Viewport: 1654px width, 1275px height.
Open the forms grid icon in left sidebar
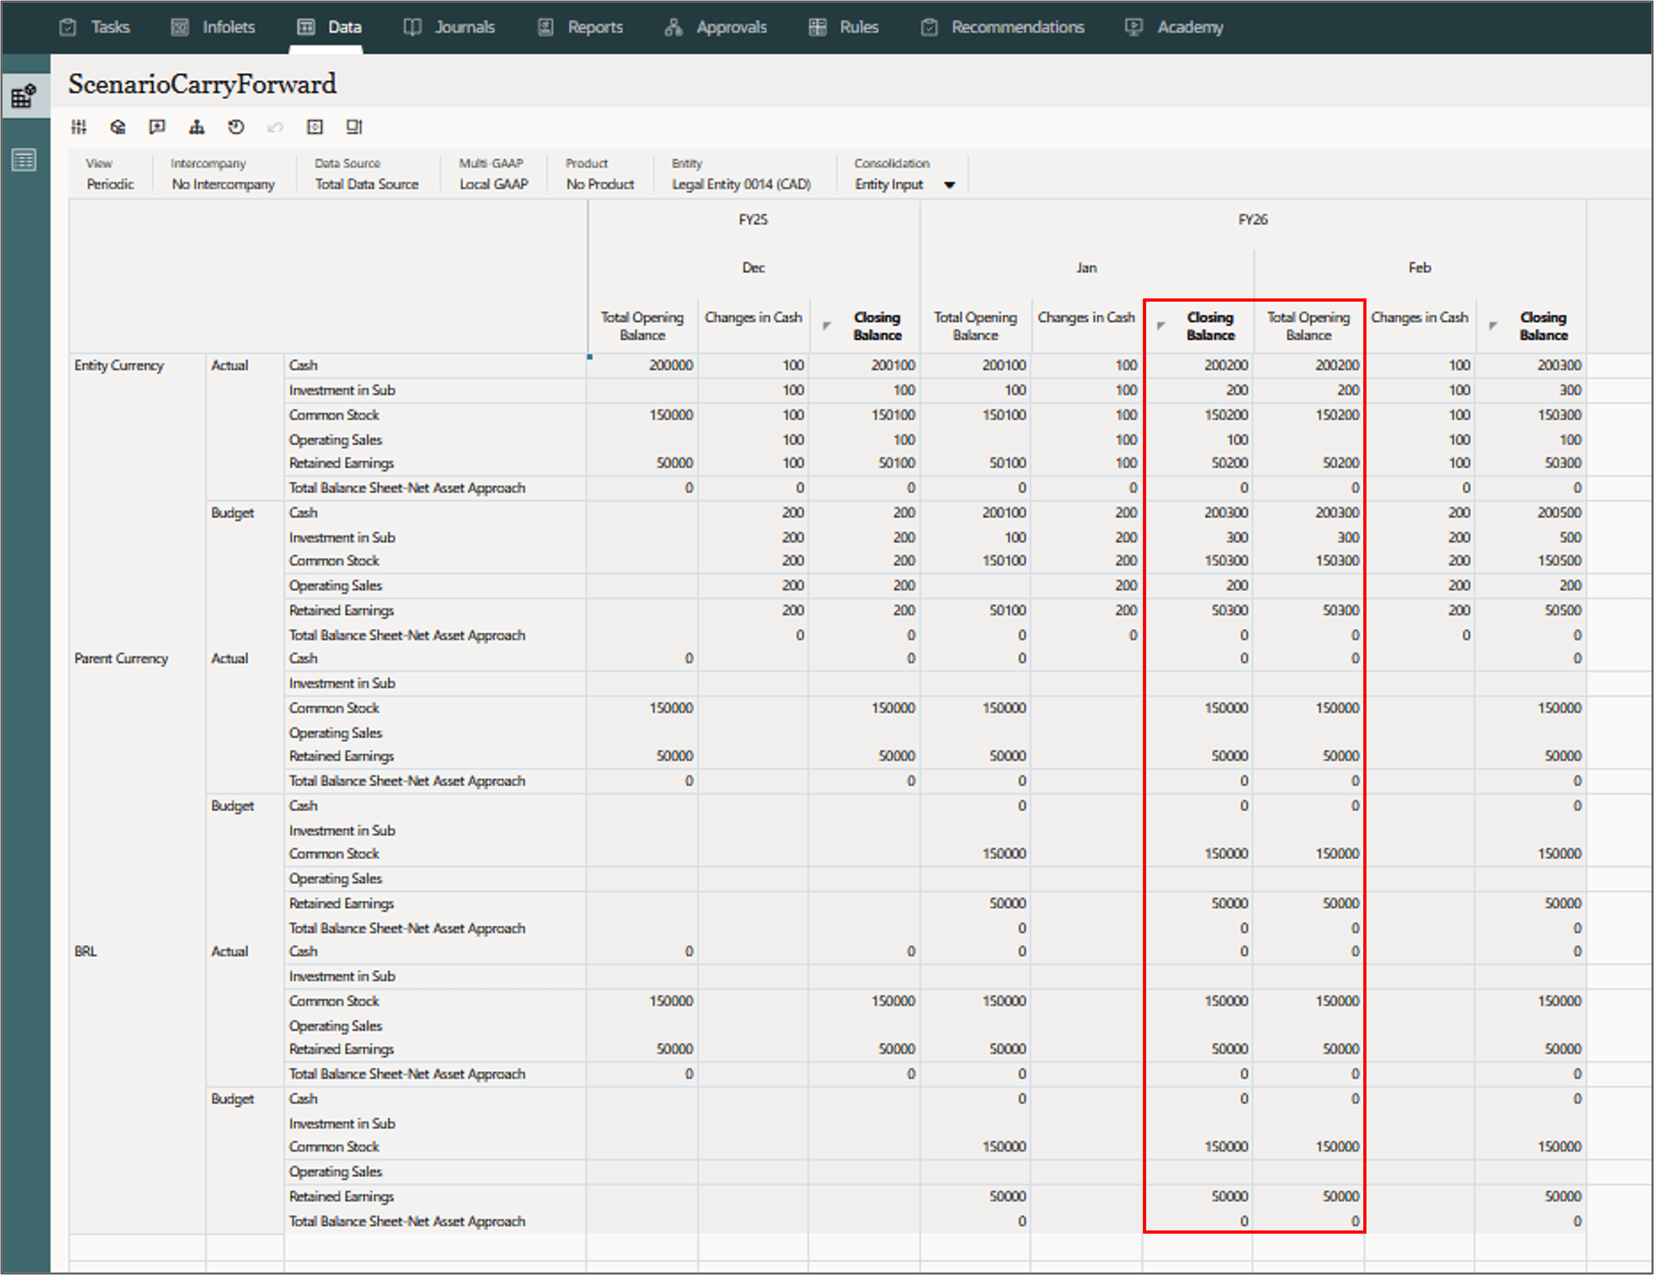(23, 96)
